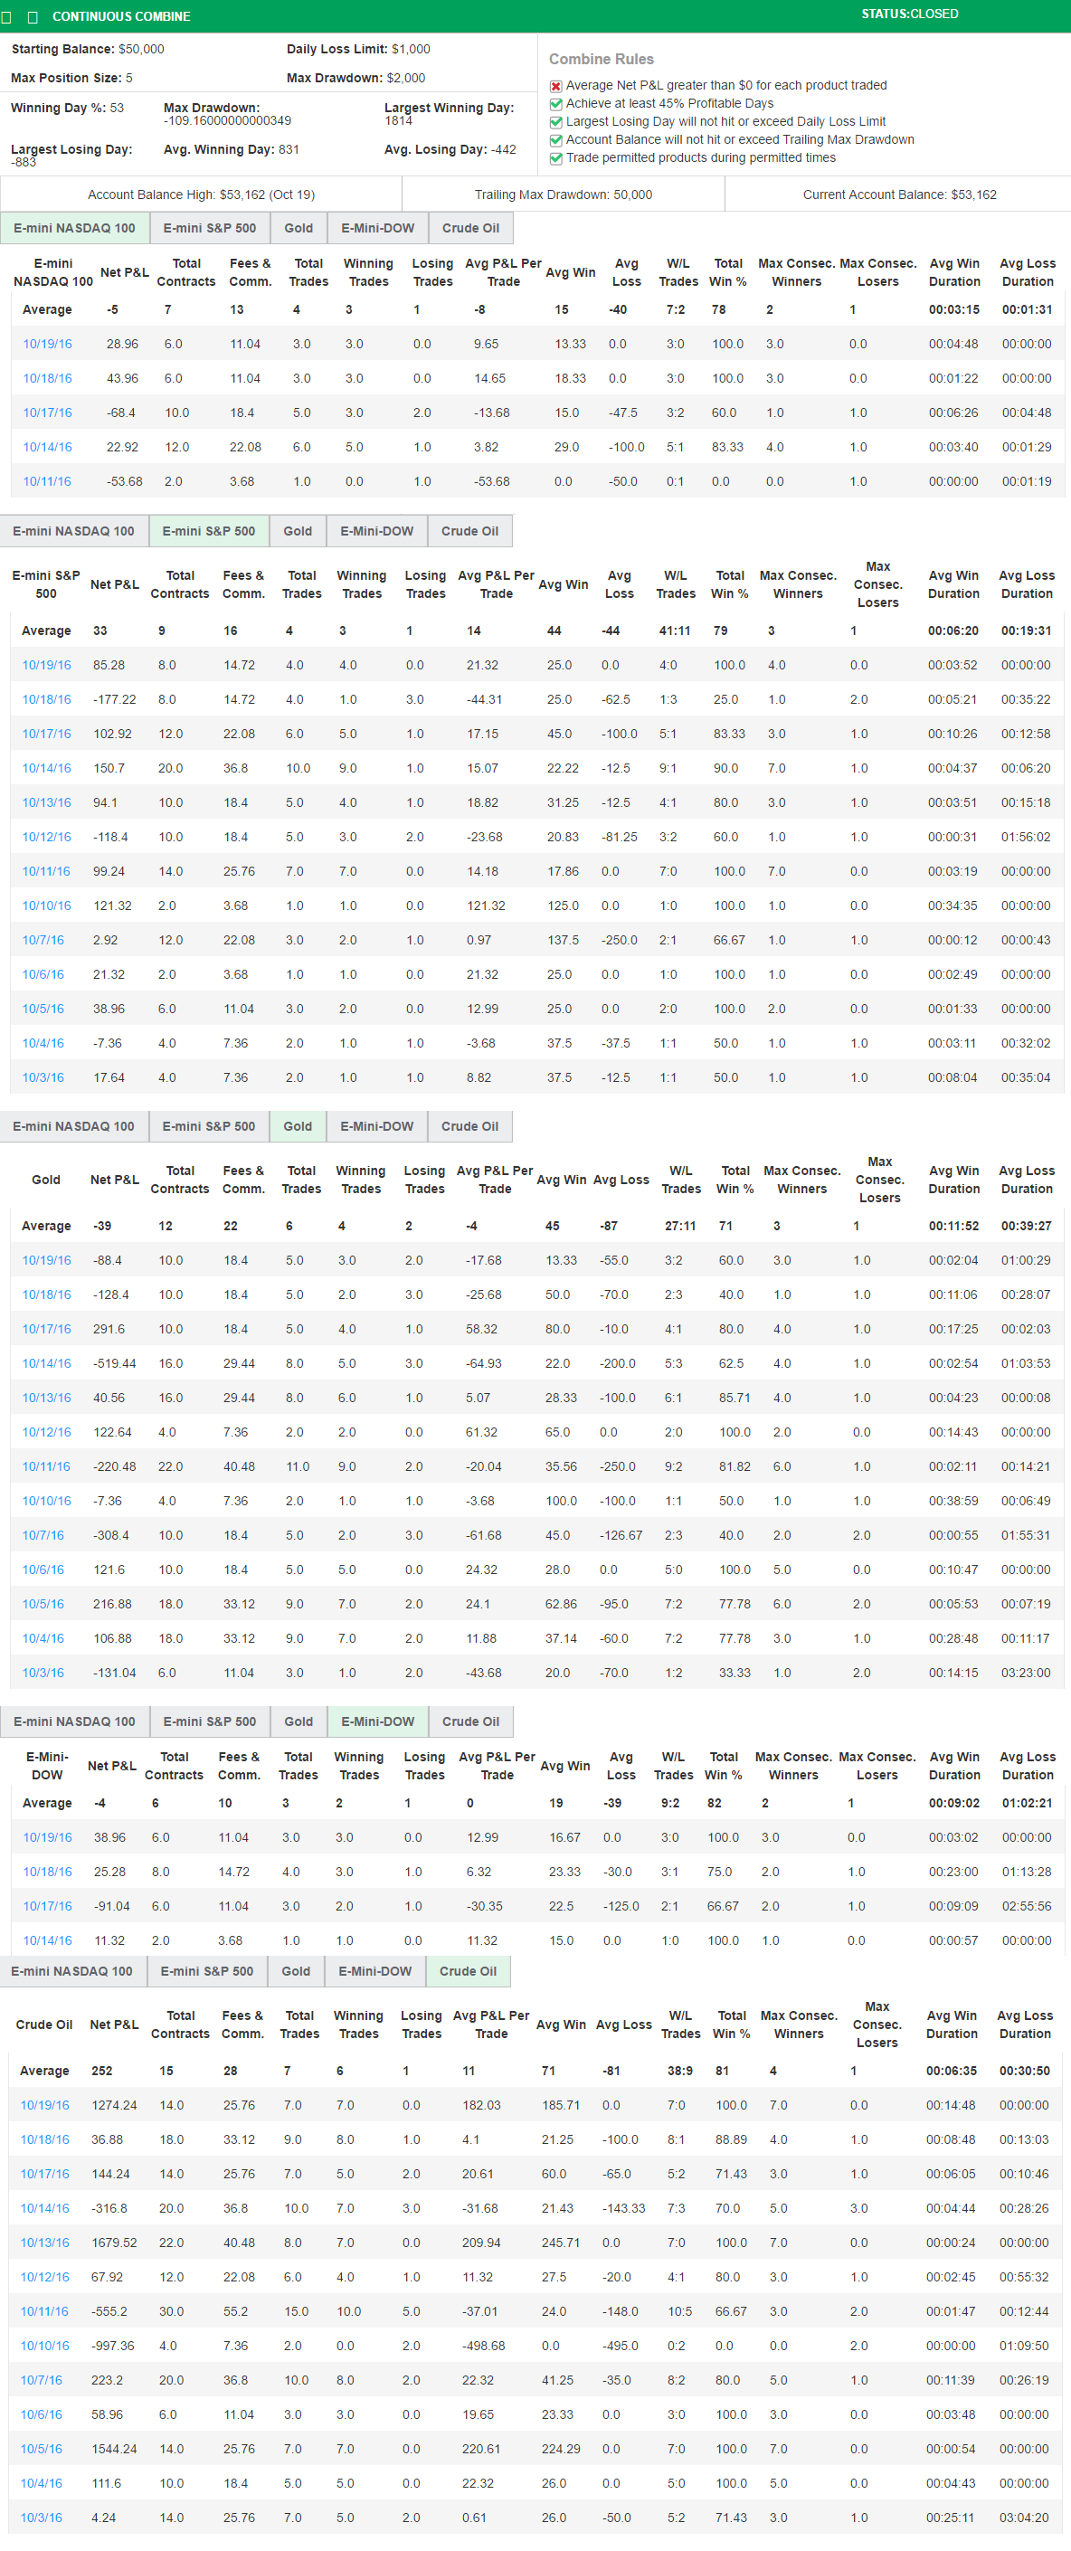Switch to E-Mini-DOW tab in the topmost tab row

click(x=377, y=228)
